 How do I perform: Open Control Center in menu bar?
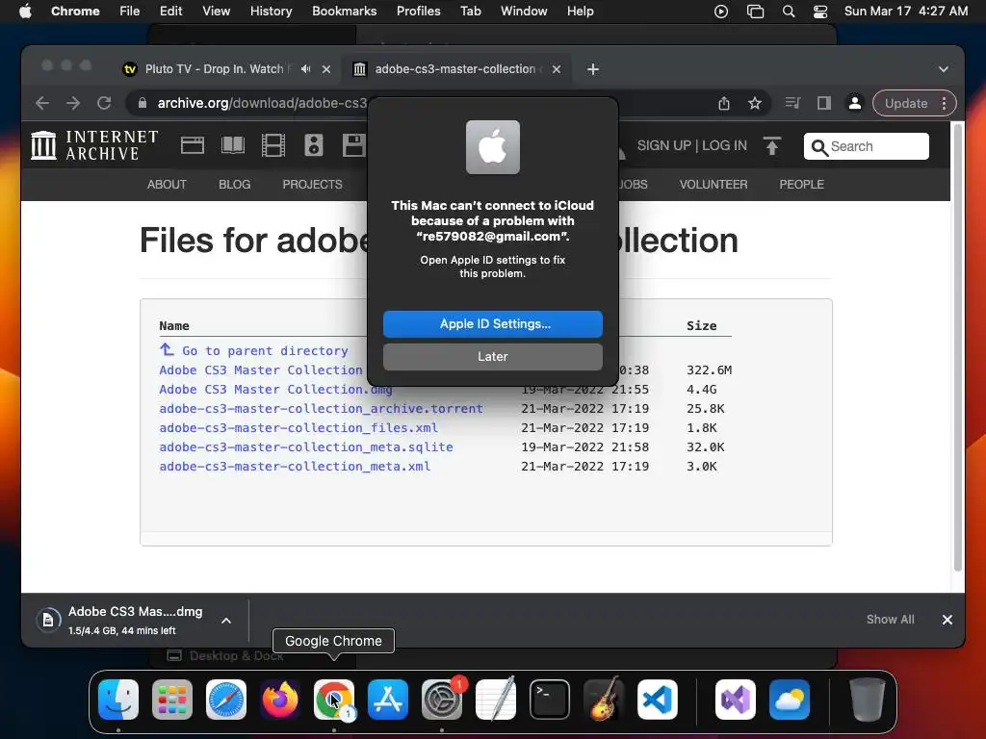[x=820, y=12]
